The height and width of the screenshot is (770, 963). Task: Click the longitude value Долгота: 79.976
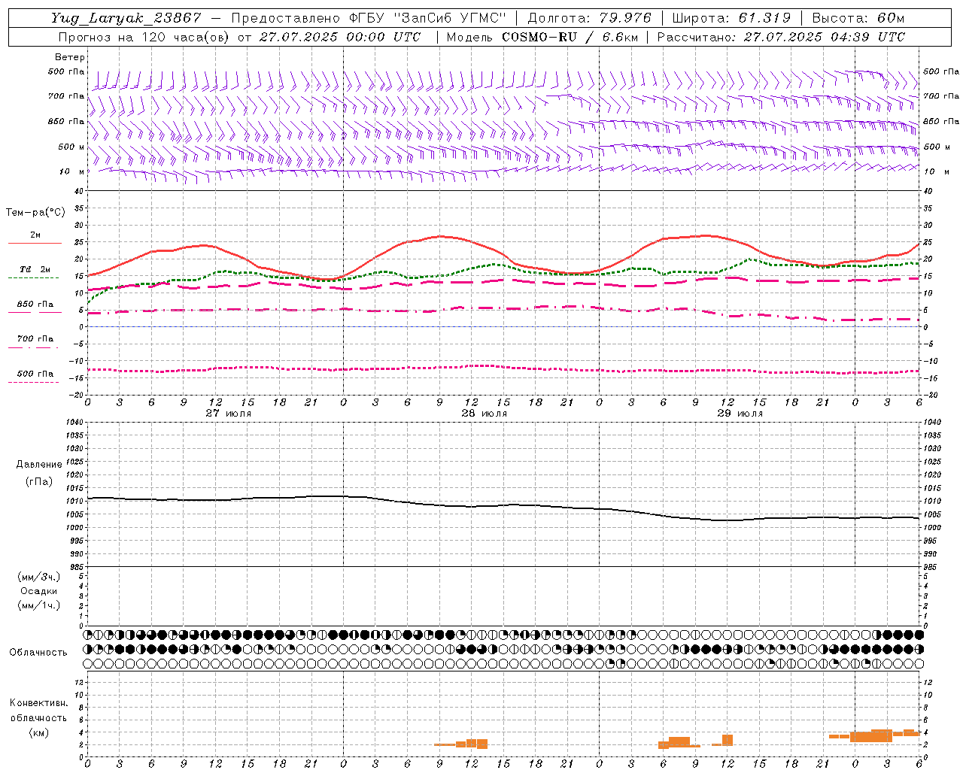coord(589,18)
